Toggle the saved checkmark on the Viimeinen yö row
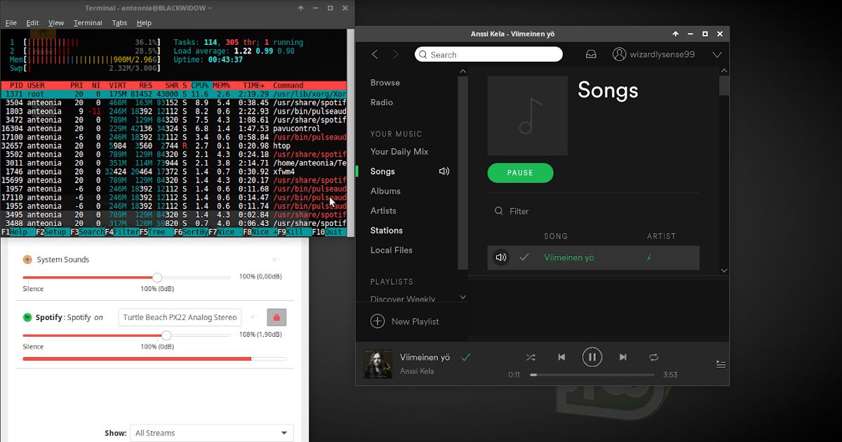 click(524, 257)
